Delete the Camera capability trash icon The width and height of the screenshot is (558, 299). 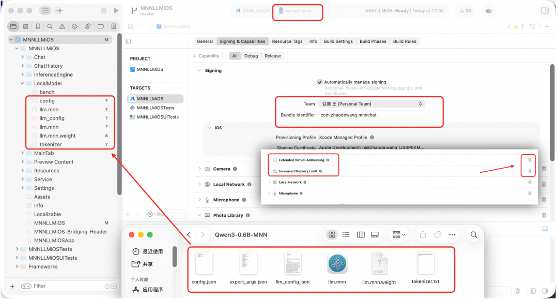544,169
